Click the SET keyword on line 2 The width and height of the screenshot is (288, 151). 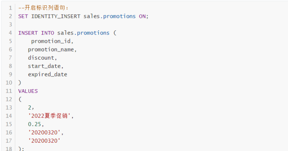coord(23,16)
